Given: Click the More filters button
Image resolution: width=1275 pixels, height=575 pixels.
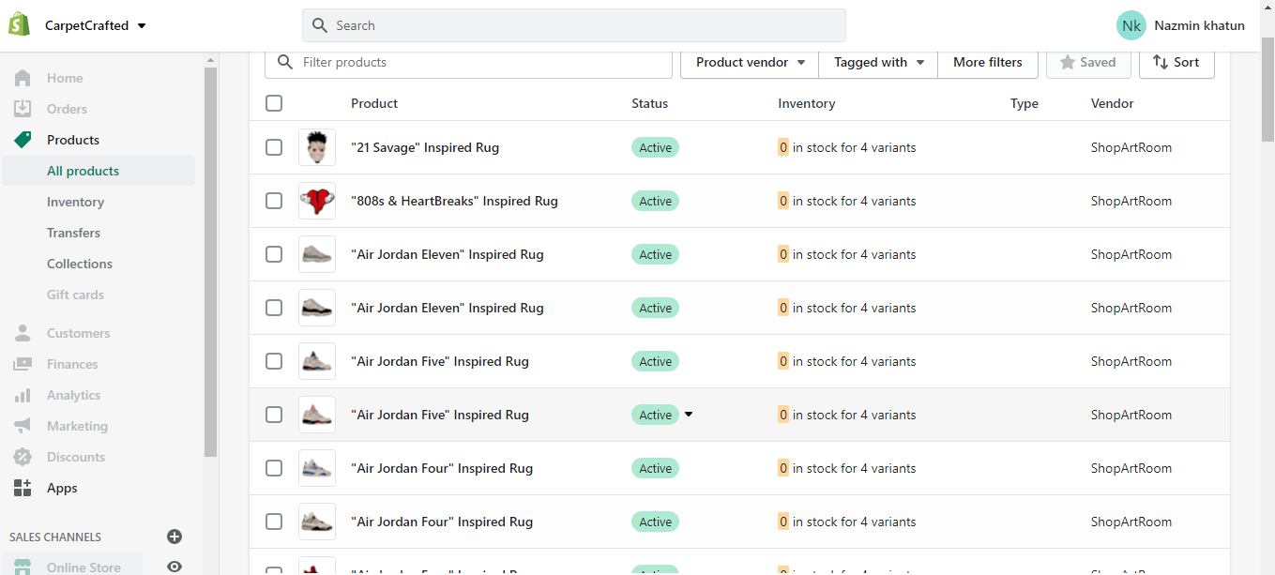Looking at the screenshot, I should click(x=987, y=63).
